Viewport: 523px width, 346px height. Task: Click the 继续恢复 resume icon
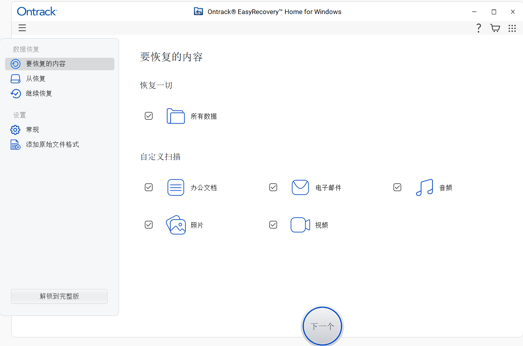click(16, 94)
